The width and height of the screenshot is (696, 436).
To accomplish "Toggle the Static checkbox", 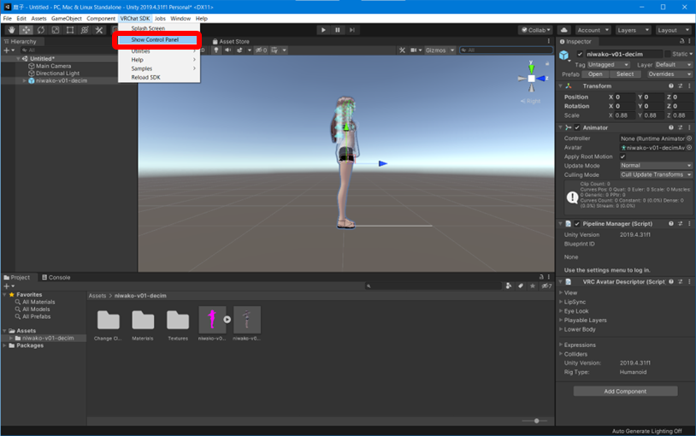I will pos(666,54).
